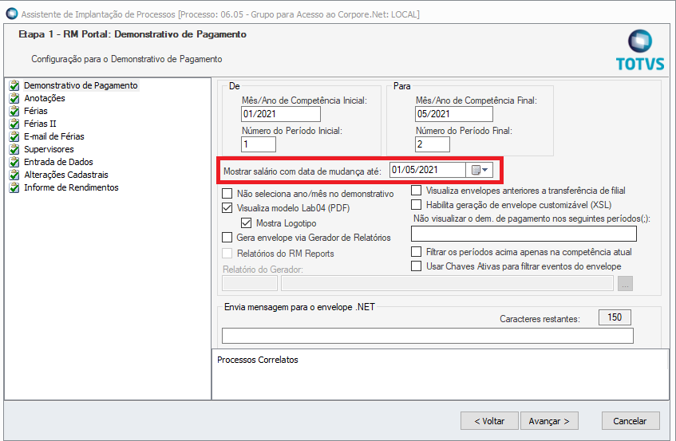Click the checkmark icon beside Férias II
The height and width of the screenshot is (441, 676).
pos(14,124)
